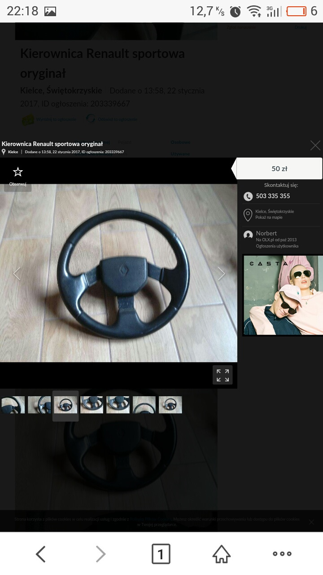Select the first steering wheel thumbnail
The width and height of the screenshot is (323, 575).
pos(13,405)
